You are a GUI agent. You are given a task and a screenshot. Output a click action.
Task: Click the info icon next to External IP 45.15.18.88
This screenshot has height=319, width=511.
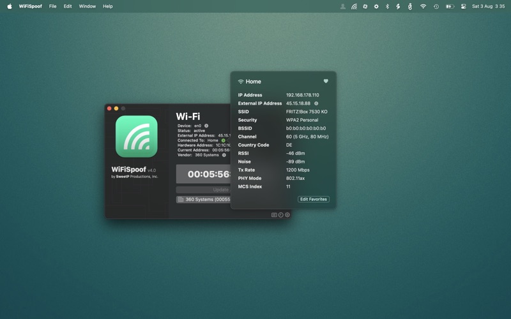[316, 103]
